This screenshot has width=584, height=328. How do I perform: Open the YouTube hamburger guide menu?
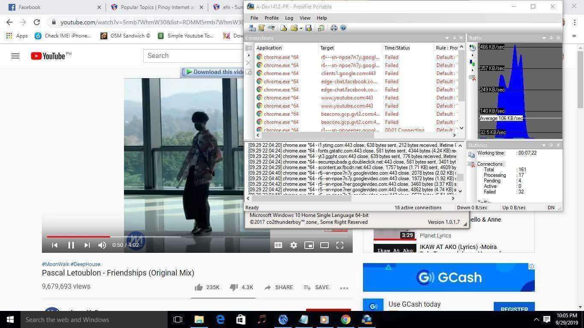tap(15, 56)
